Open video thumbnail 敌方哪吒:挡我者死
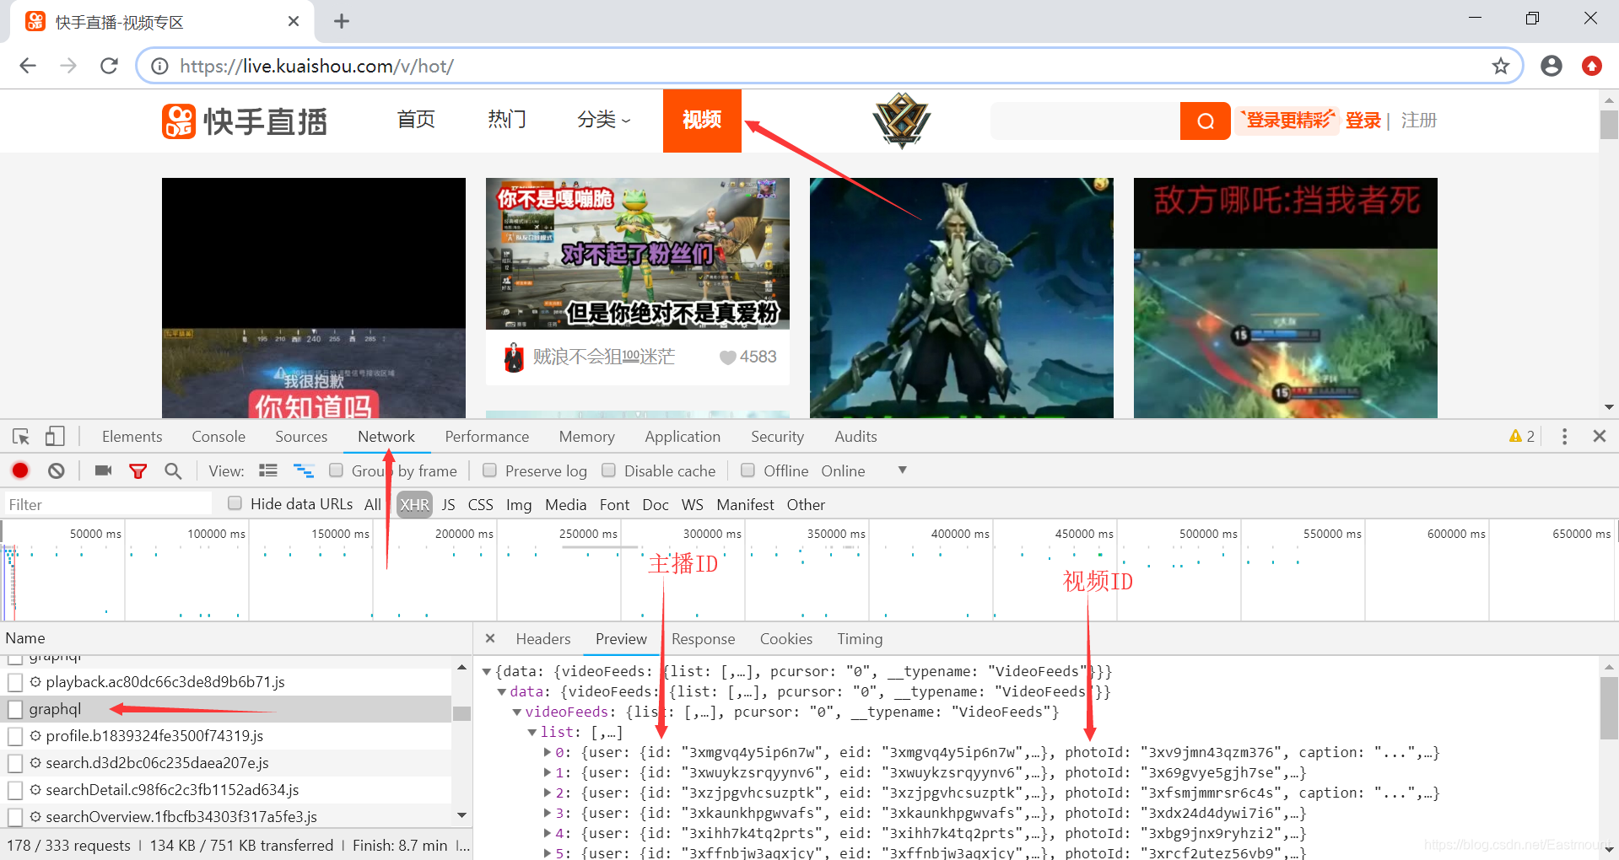 coord(1285,298)
